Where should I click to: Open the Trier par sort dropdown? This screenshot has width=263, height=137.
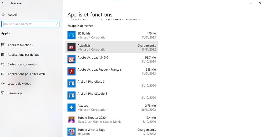(79, 19)
